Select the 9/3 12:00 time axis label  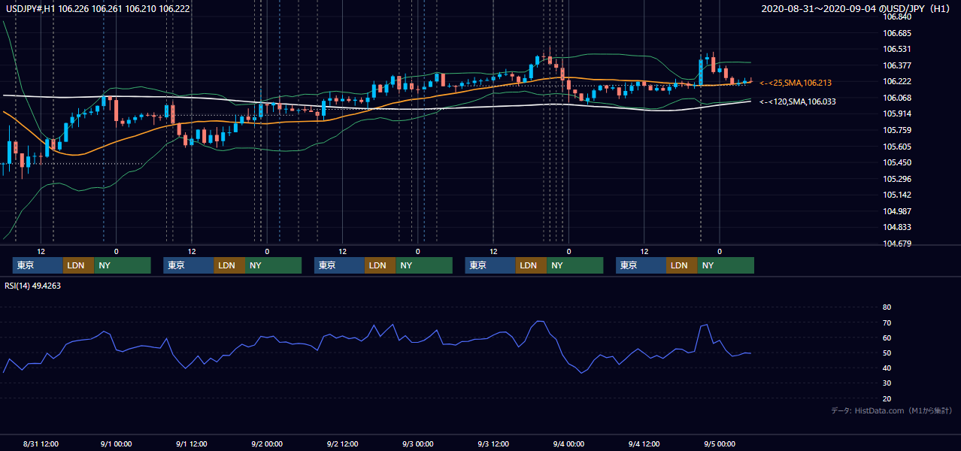(493, 443)
